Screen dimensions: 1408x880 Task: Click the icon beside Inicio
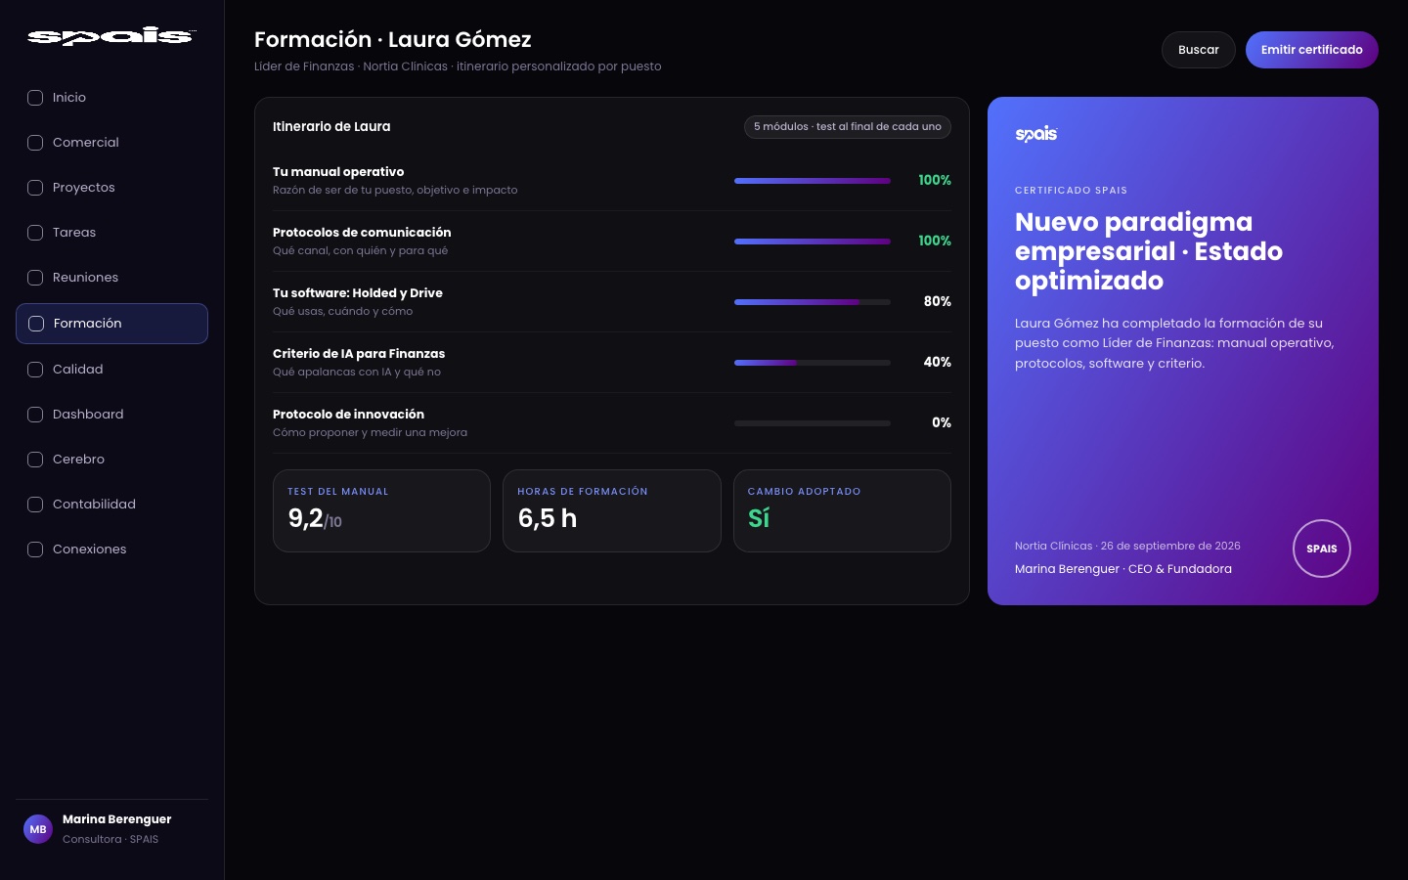click(x=35, y=98)
